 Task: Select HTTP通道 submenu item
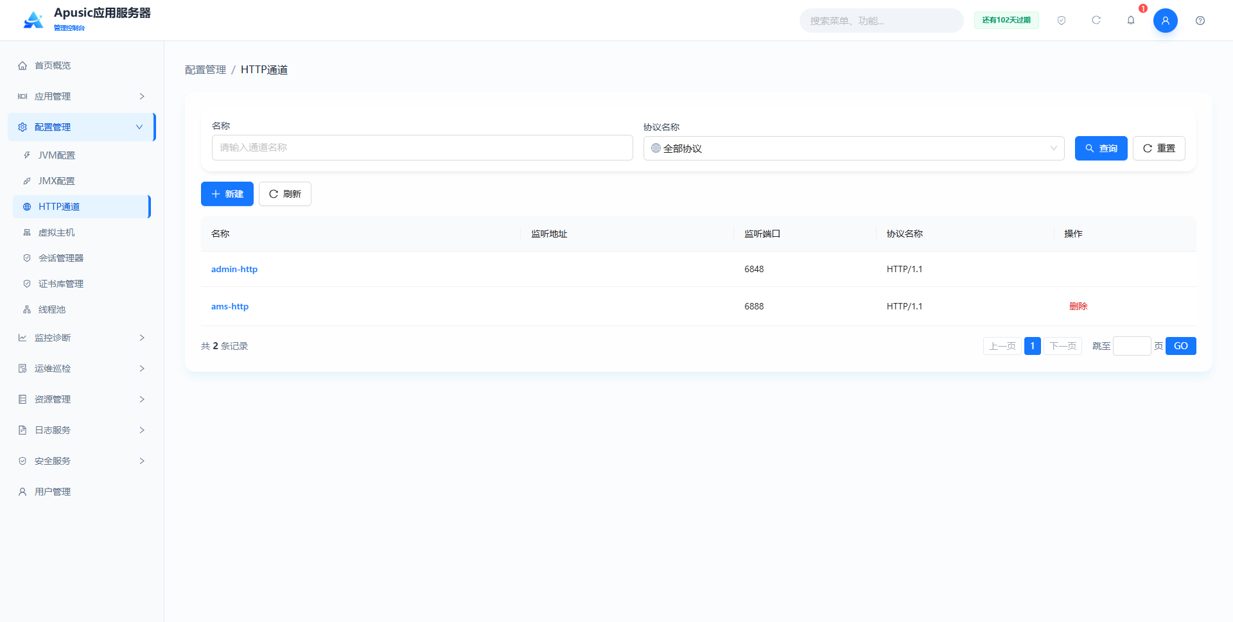(82, 207)
